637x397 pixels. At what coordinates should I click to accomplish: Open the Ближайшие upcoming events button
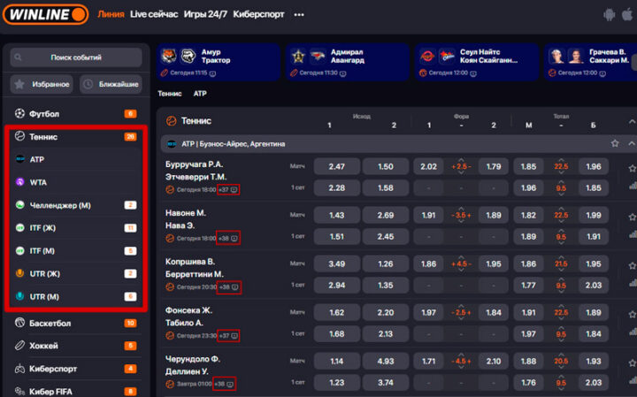pos(111,84)
